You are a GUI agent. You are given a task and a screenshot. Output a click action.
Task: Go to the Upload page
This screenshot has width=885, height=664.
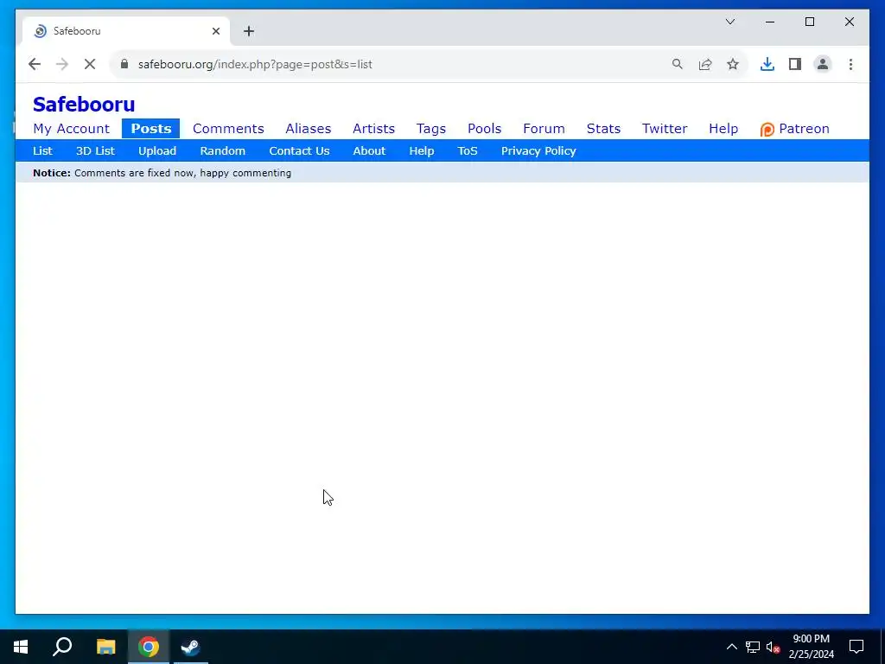pos(157,150)
